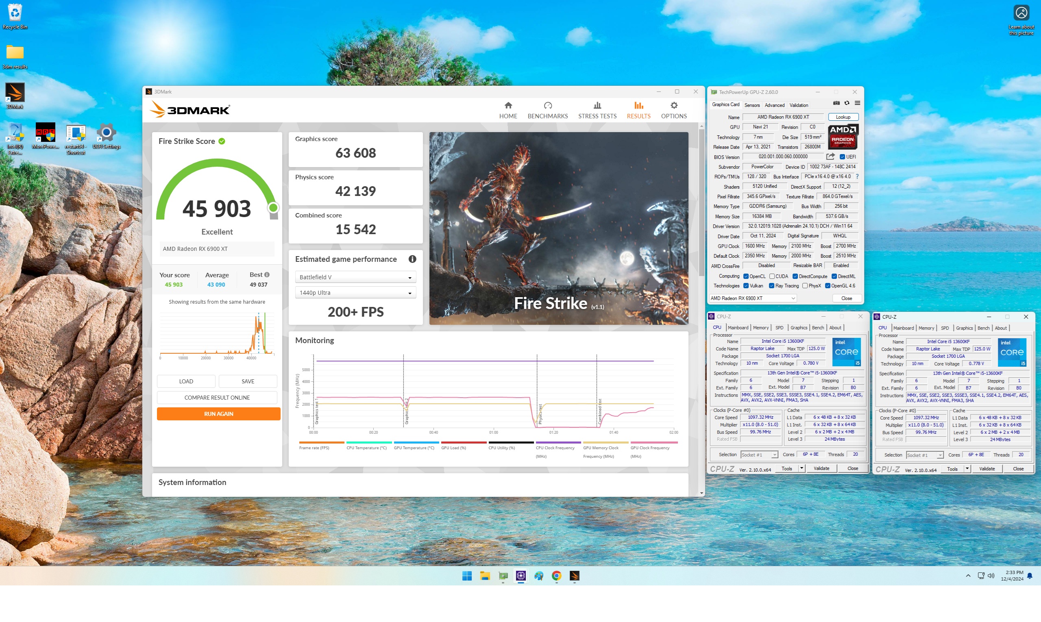The width and height of the screenshot is (1041, 622).
Task: Select the Intel Extreme Tuning desktop icon
Action: click(15, 139)
